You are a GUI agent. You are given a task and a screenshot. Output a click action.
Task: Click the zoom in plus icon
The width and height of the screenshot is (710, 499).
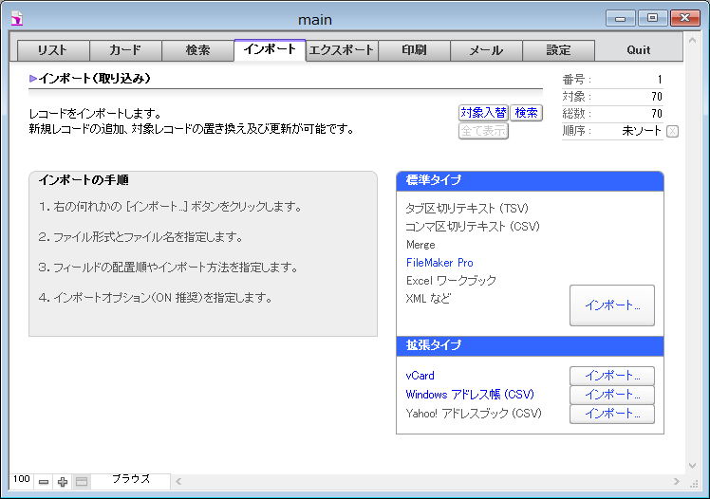click(x=63, y=482)
